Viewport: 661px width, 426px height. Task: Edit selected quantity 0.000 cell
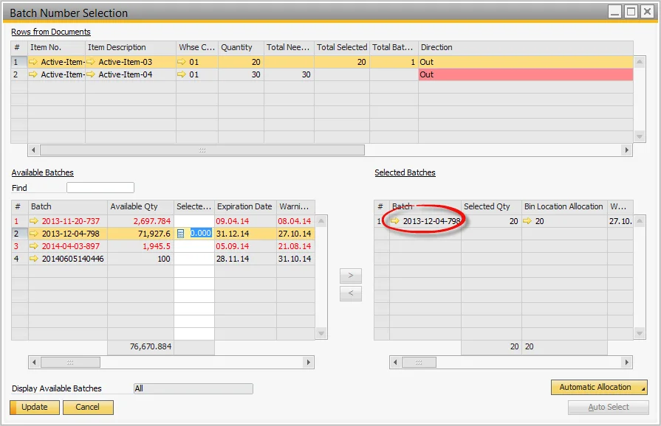click(200, 234)
